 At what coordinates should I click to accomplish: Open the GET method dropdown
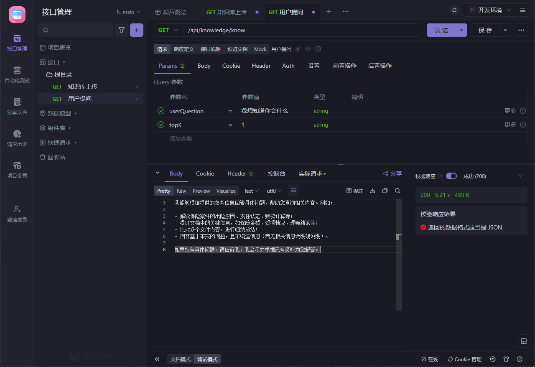pyautogui.click(x=168, y=30)
